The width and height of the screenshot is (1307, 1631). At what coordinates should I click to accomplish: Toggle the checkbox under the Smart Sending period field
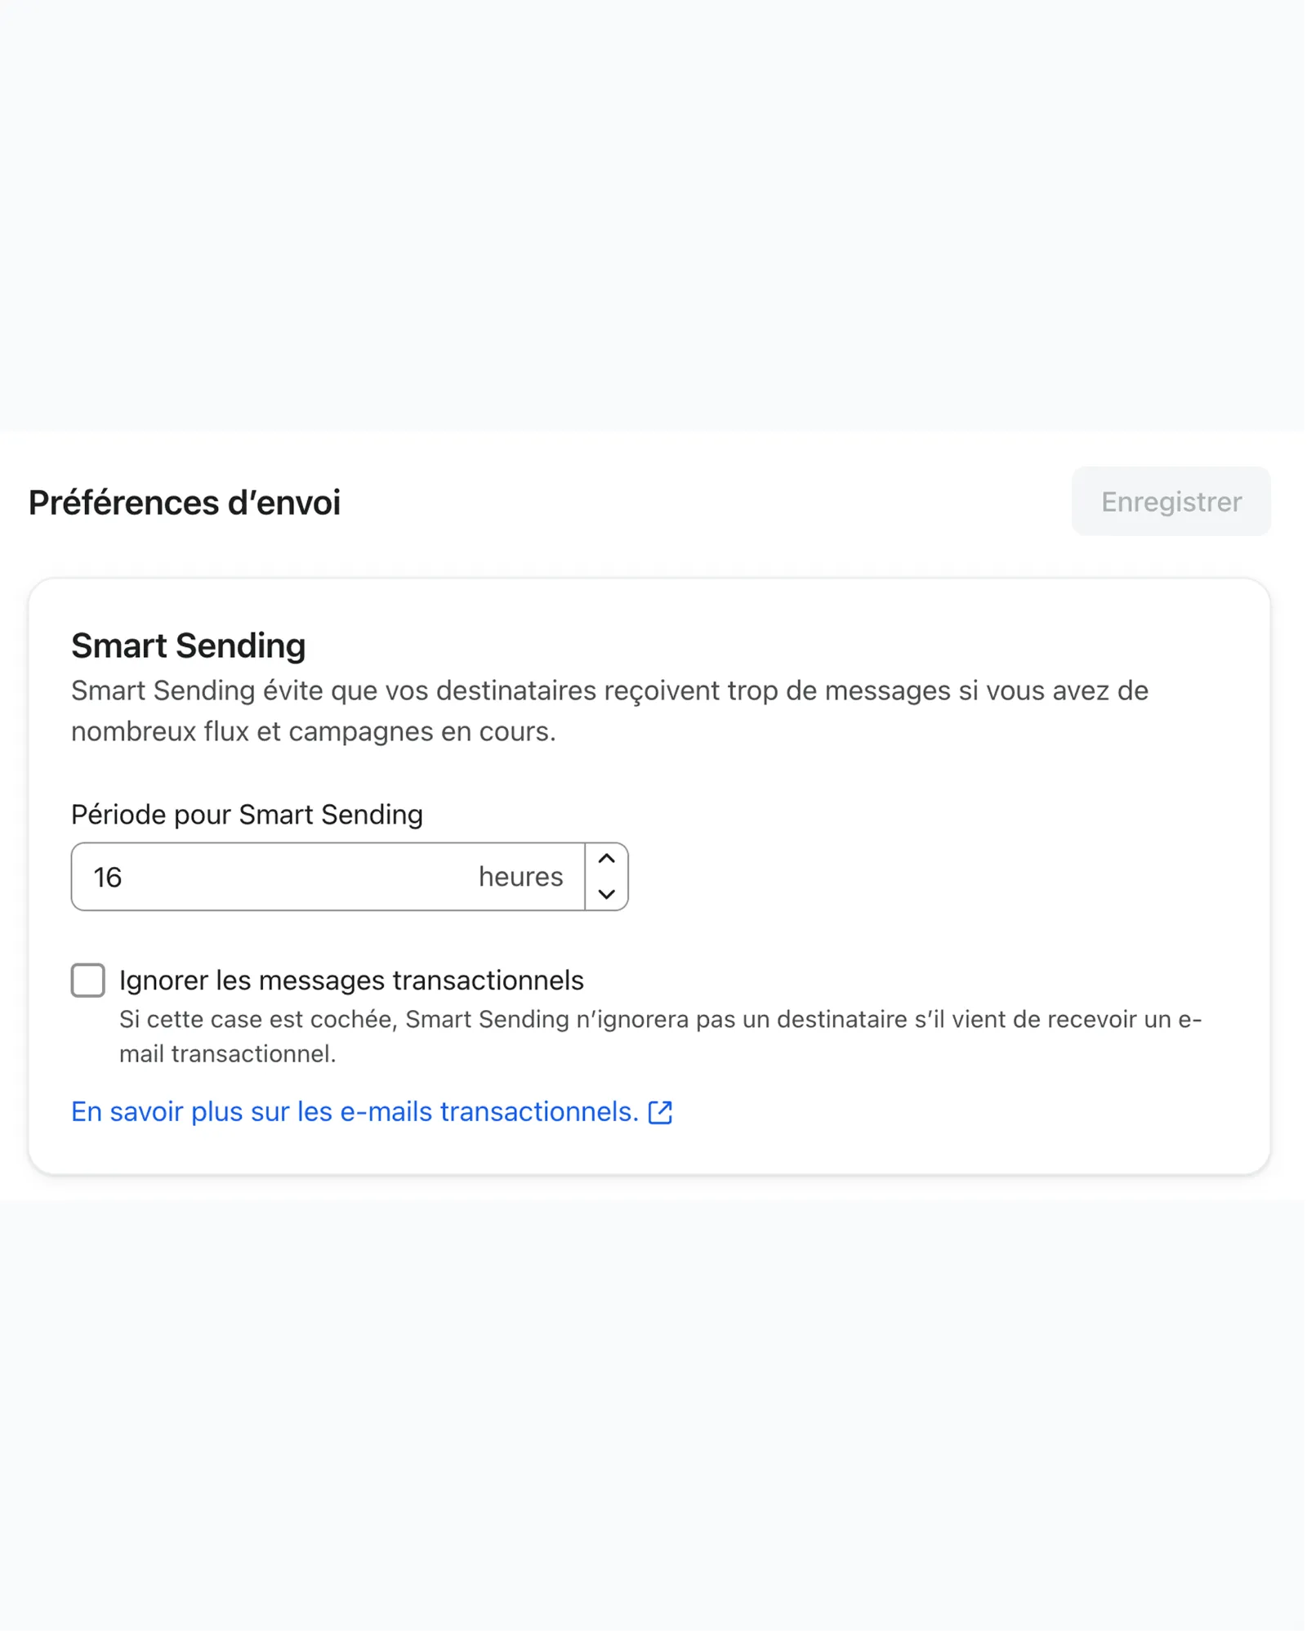point(87,981)
